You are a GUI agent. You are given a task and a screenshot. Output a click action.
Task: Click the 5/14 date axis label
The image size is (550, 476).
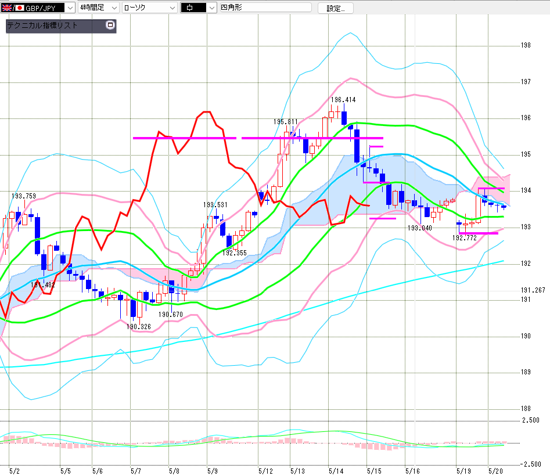tap(336, 471)
